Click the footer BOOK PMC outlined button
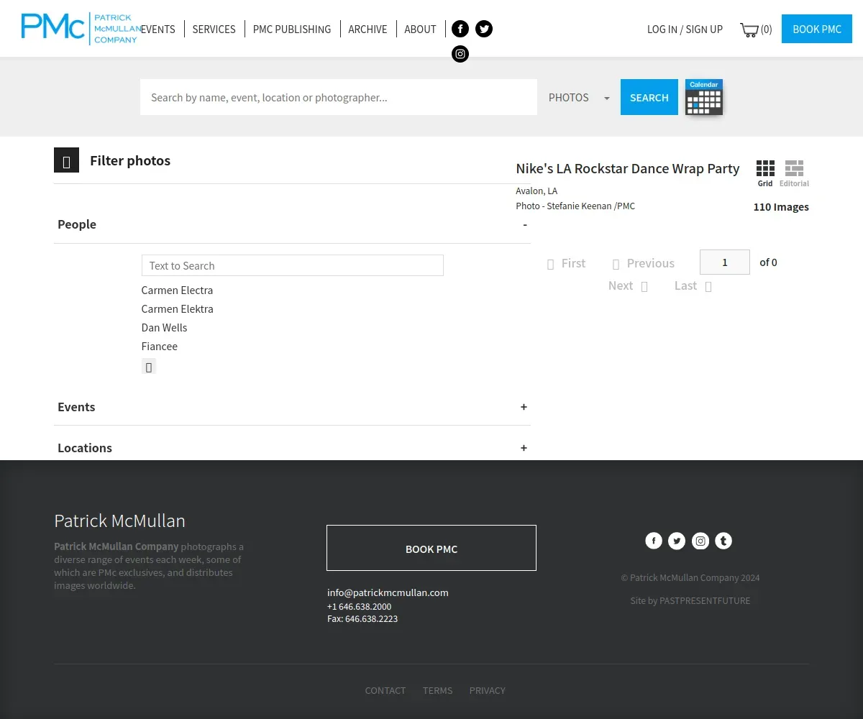 [x=431, y=548]
